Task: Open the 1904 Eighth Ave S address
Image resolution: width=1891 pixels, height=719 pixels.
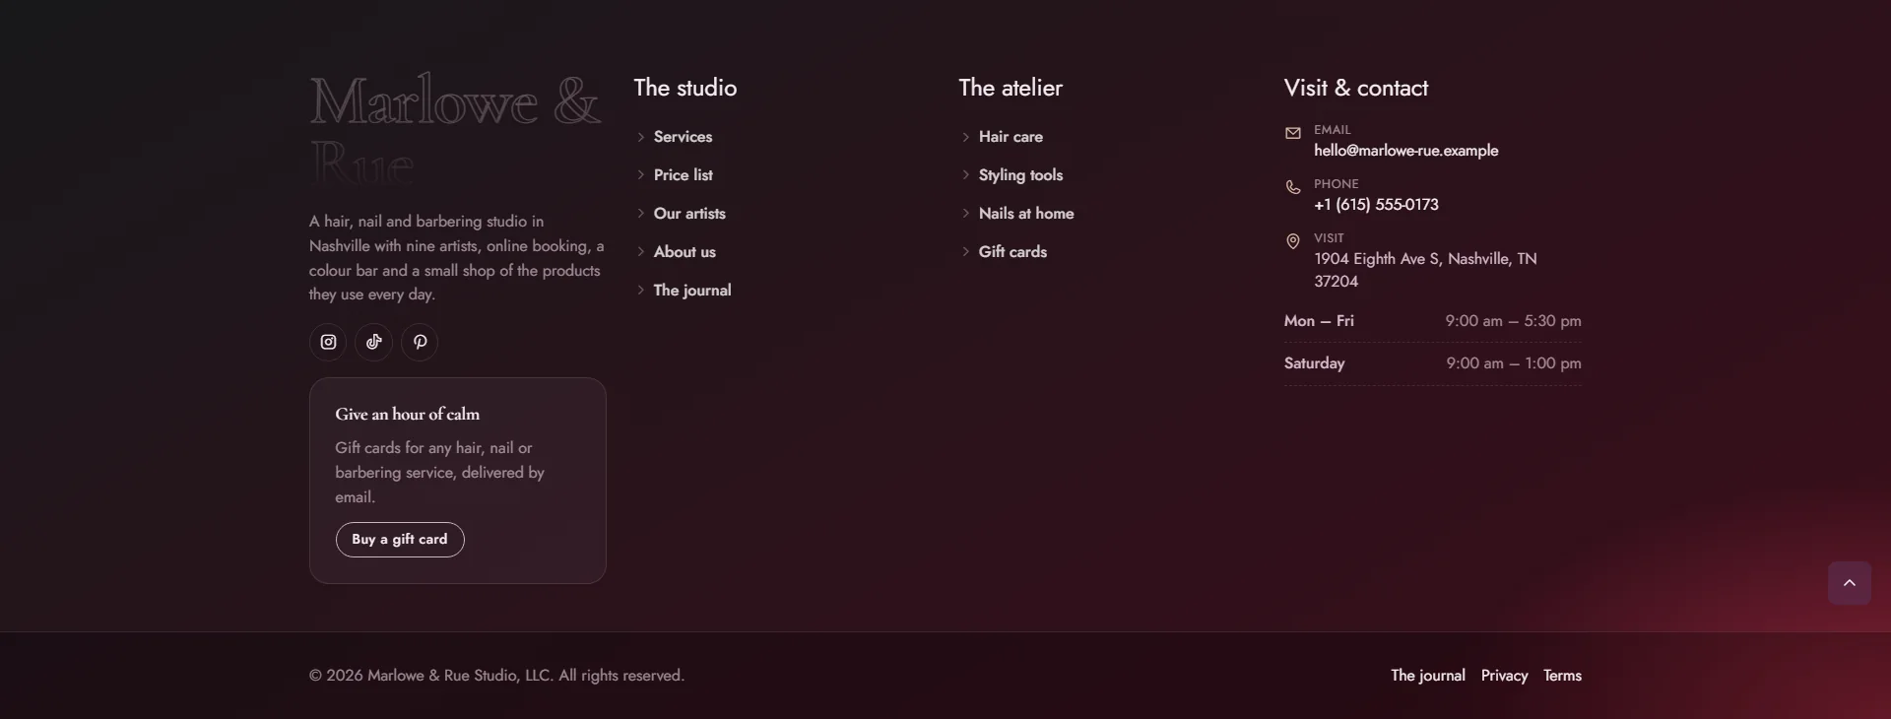Action: pos(1425,270)
